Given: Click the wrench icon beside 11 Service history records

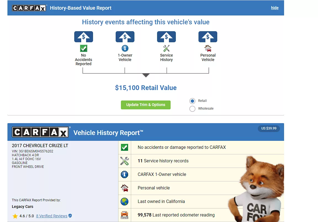Looking at the screenshot, I should (x=124, y=161).
